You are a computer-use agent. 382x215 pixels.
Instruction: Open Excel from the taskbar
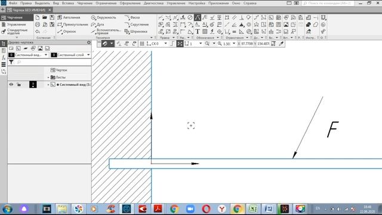(x=253, y=209)
